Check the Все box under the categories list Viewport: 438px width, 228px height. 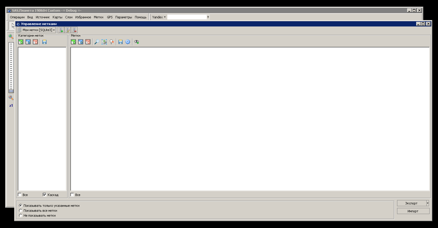coord(20,195)
